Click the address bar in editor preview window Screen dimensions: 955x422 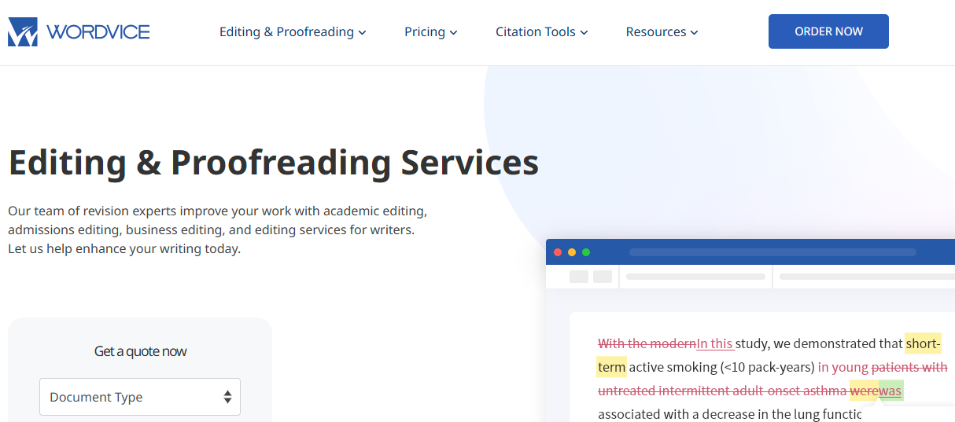(772, 252)
